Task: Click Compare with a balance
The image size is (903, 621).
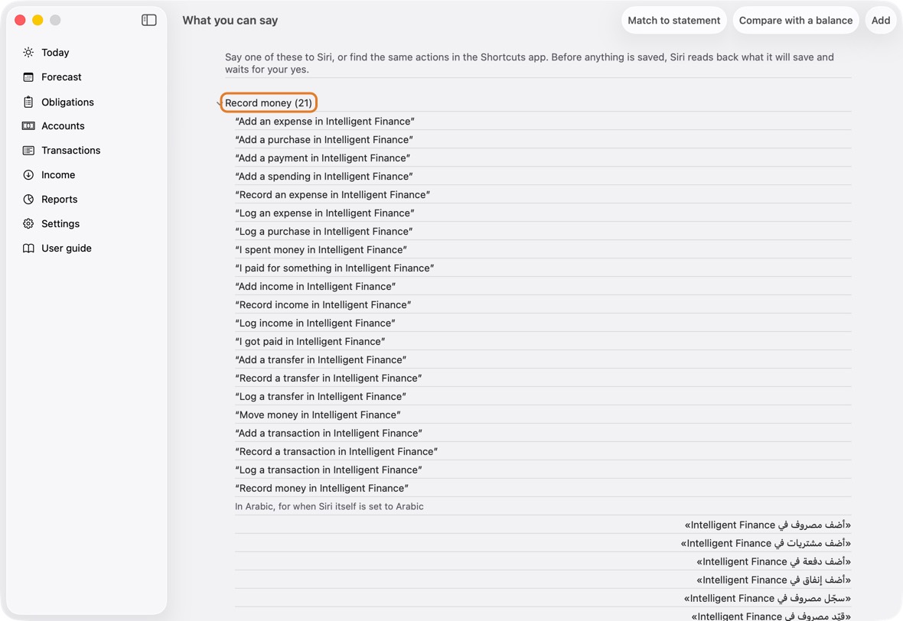Action: [796, 20]
